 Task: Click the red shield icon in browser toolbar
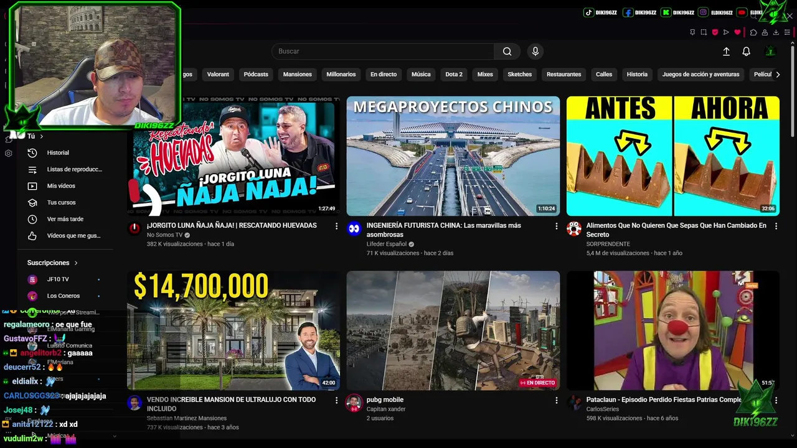[x=715, y=32]
